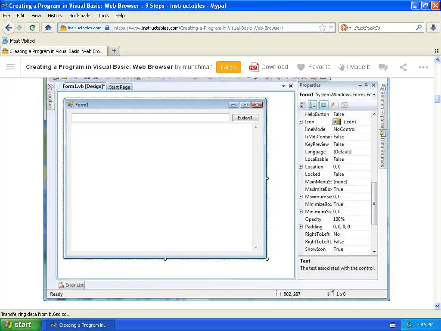Open the Edit menu
This screenshot has width=441, height=331.
[21, 16]
